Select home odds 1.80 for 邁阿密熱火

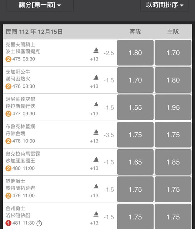point(173,80)
